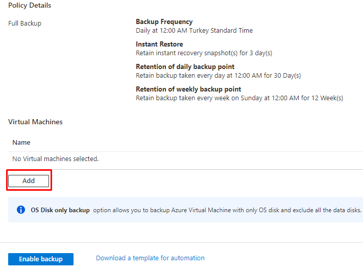Image resolution: width=363 pixels, height=271 pixels.
Task: Open Download a template for automation link
Action: [150, 258]
